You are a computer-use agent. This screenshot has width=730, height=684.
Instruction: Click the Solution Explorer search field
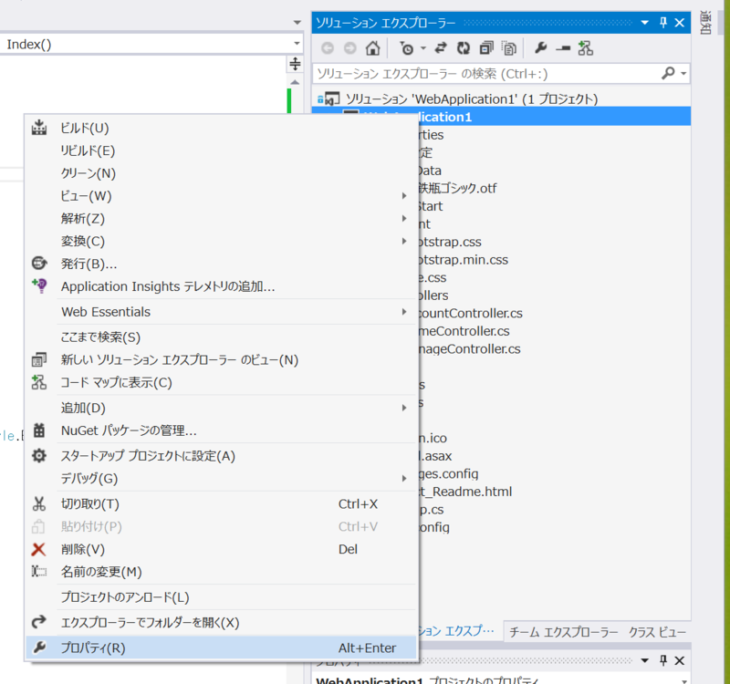486,74
